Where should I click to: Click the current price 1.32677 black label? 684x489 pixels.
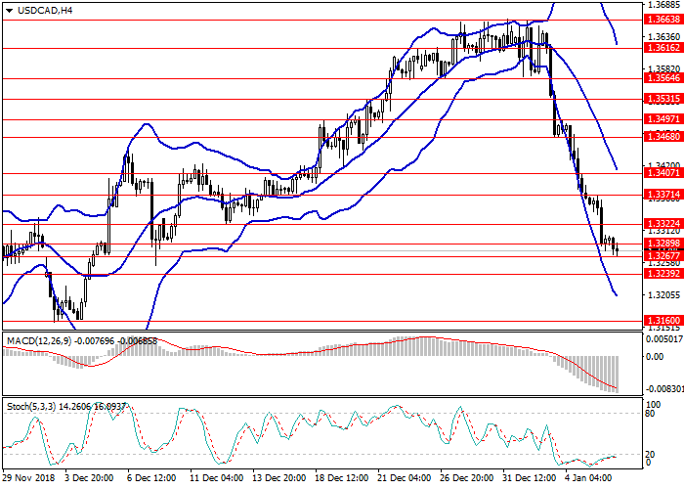coord(662,255)
